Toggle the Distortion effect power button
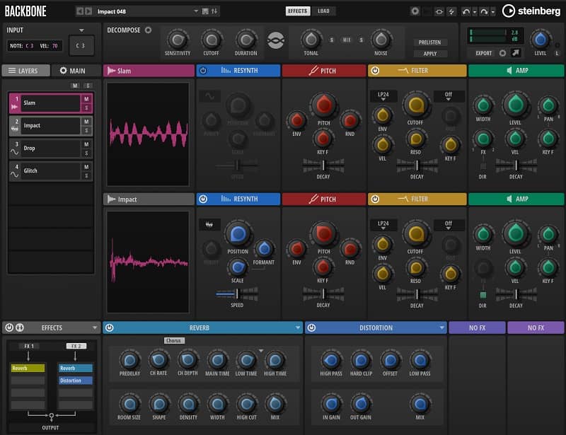Image resolution: width=566 pixels, height=435 pixels. click(x=311, y=327)
